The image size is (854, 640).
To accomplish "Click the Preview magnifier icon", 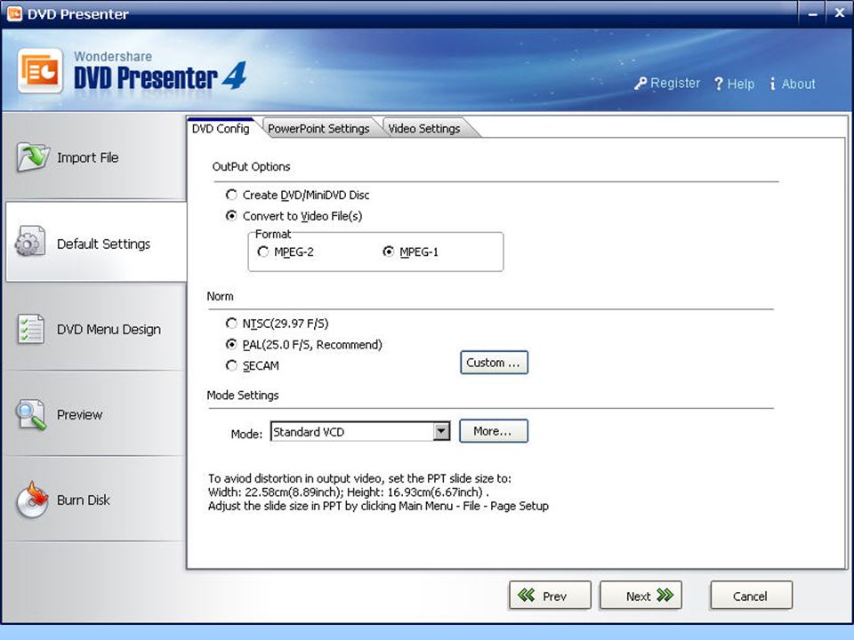I will pos(30,415).
